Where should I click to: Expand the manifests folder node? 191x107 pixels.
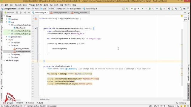7,19
